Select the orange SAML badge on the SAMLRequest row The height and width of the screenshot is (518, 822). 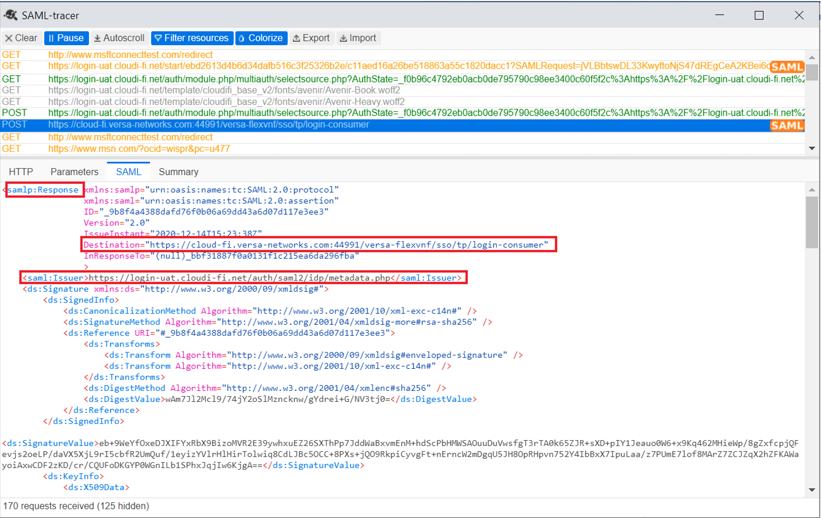pos(787,67)
